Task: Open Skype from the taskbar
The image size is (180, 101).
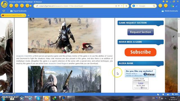Action: click(38, 98)
